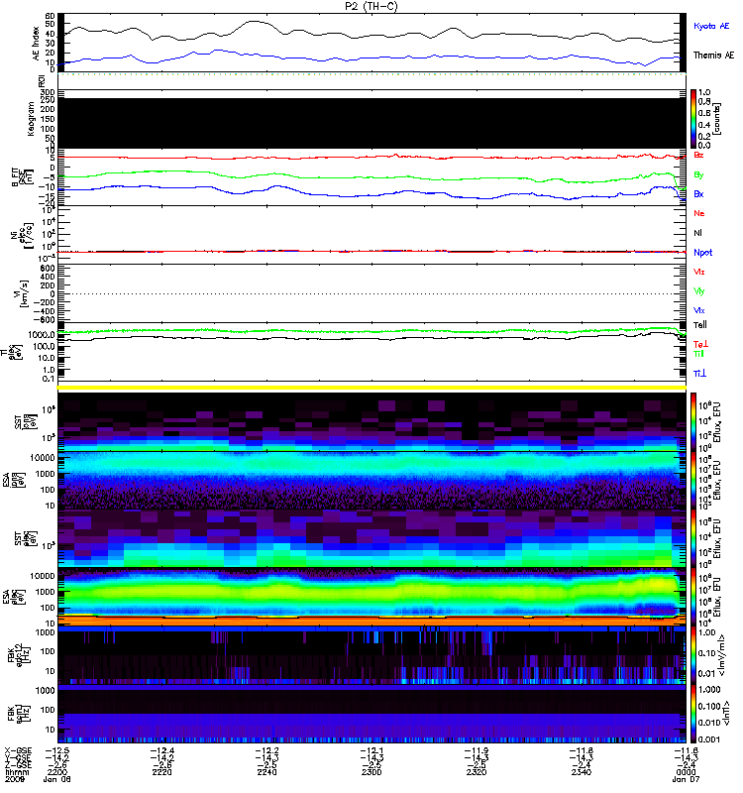Click the 2340 time tick label
The image size is (743, 793).
point(582,772)
